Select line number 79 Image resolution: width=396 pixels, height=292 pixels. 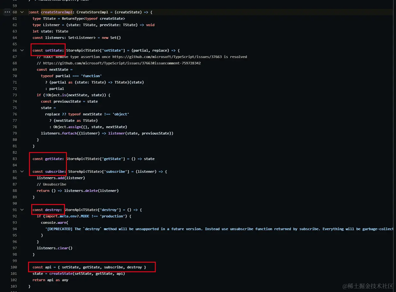15,133
